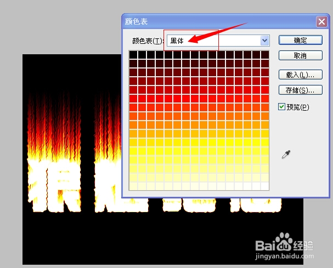The height and width of the screenshot is (268, 333).
Task: Click the 确定 button
Action: [x=301, y=40]
